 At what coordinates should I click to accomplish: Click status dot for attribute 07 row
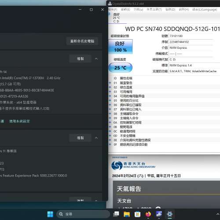110,109
